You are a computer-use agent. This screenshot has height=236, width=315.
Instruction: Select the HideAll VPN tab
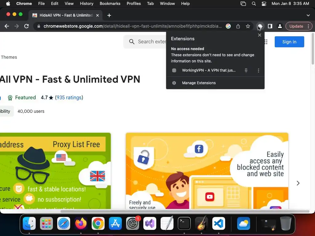tap(66, 15)
